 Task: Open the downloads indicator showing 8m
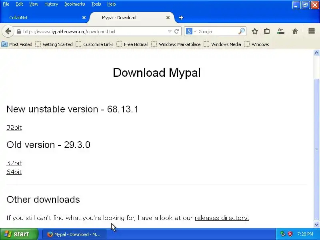click(281, 32)
